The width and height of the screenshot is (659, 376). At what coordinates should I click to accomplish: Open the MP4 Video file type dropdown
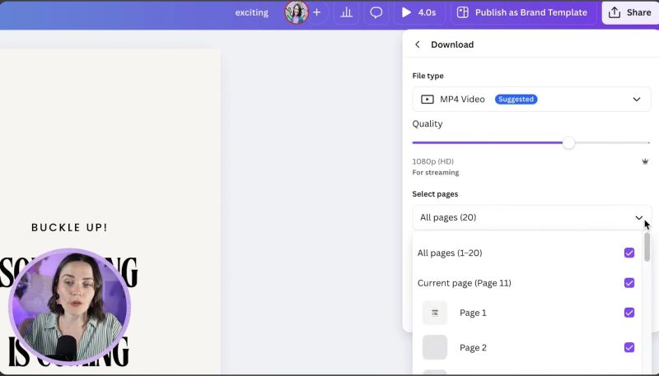pyautogui.click(x=531, y=99)
